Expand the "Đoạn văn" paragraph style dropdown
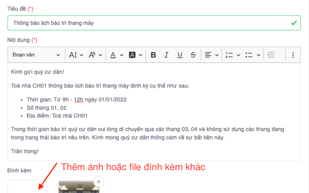 pos(36,55)
